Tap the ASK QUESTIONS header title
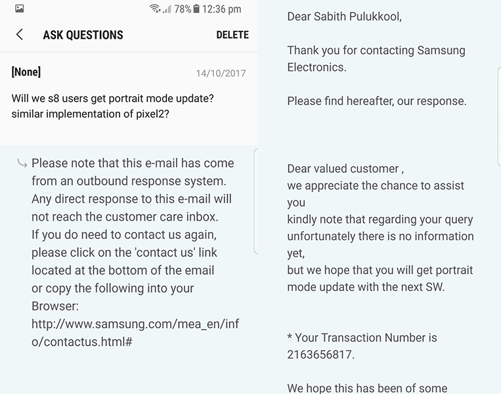The height and width of the screenshot is (394, 501). (x=83, y=35)
